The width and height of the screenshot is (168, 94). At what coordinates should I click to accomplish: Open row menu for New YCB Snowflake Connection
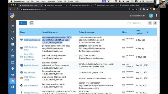click(155, 57)
